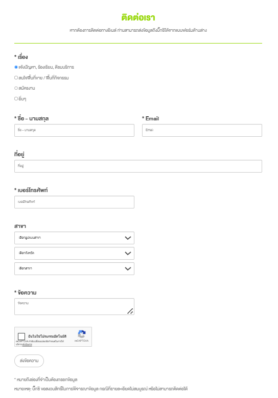Screen dimensions: 278x398
Task: Click inside the ข้อความ message textarea
Action: point(74,307)
